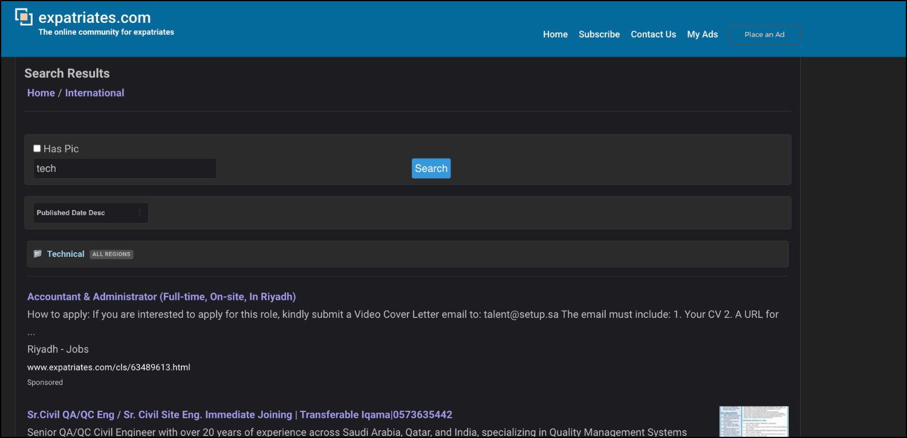The height and width of the screenshot is (438, 907).
Task: Click the expatriates.com site title text
Action: pos(94,17)
